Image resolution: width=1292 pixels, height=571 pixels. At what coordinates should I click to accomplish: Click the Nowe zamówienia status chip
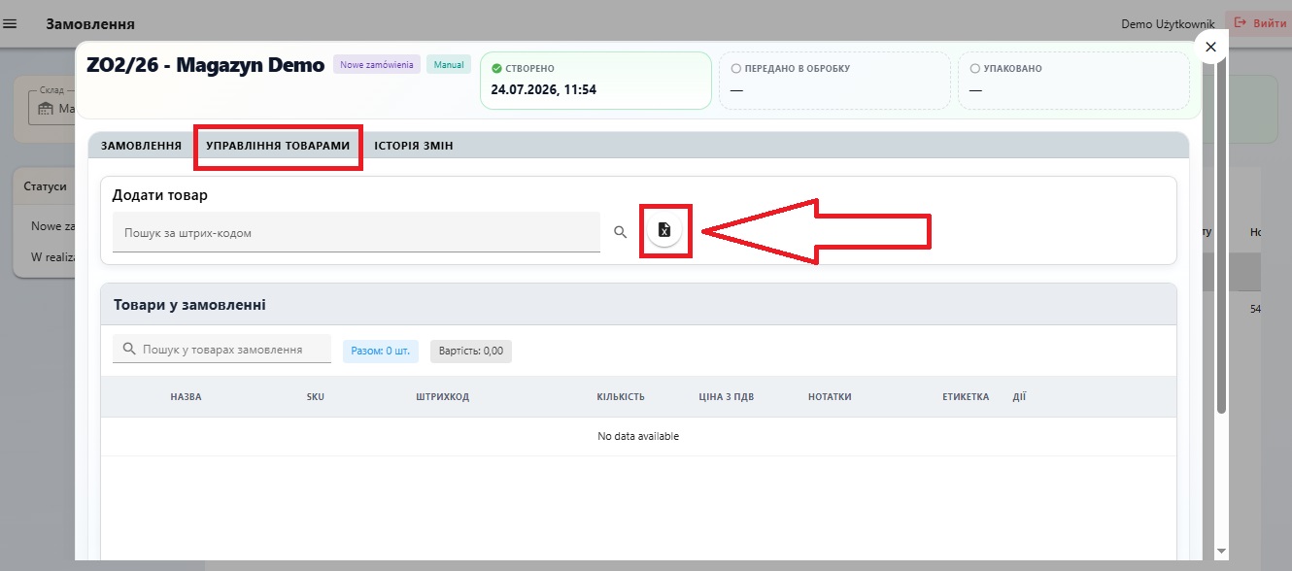377,65
